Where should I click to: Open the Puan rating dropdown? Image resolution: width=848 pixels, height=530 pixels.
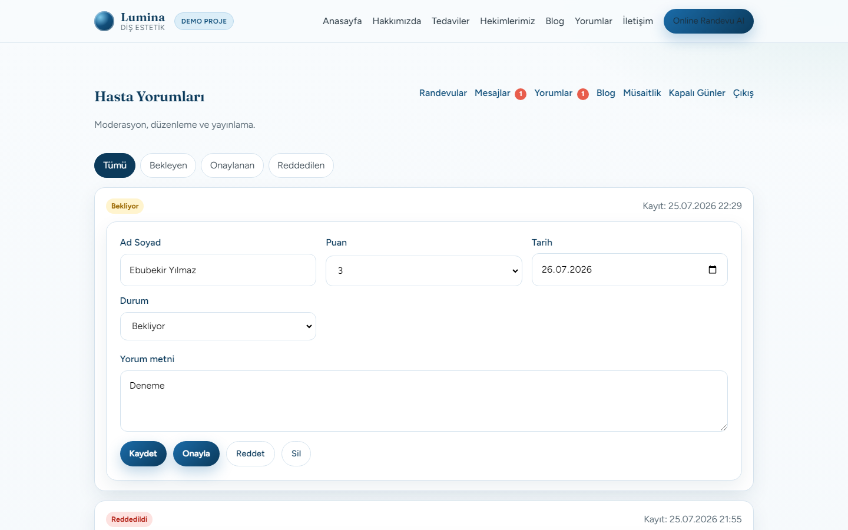click(424, 271)
